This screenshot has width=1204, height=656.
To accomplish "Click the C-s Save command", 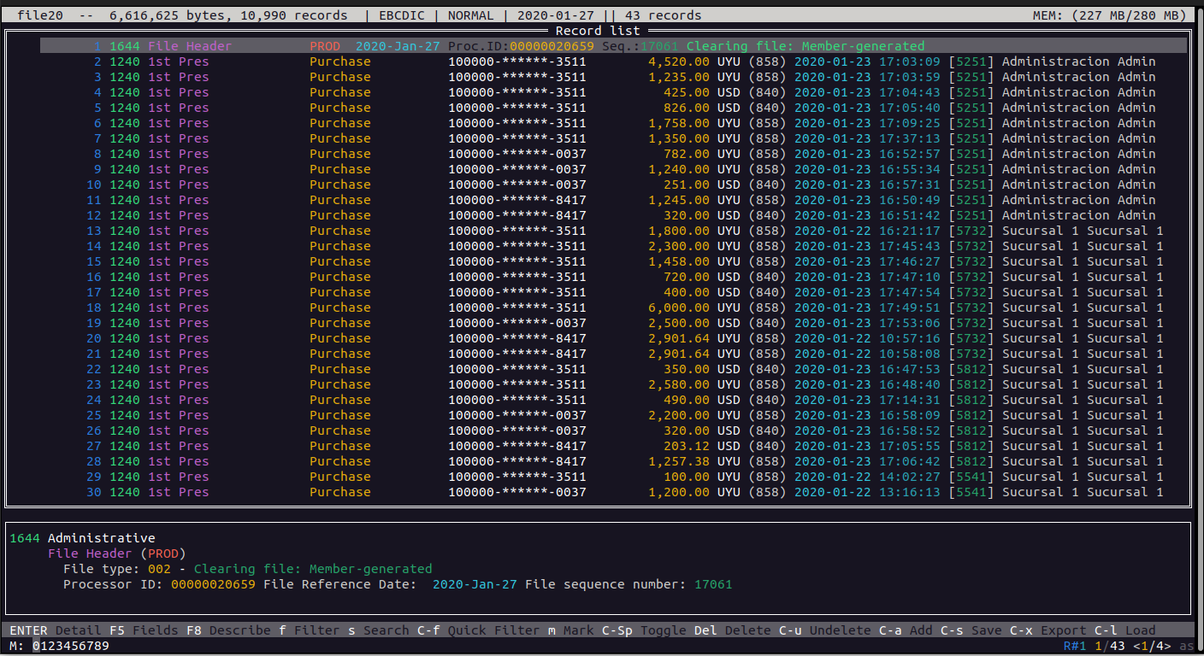I will 971,630.
